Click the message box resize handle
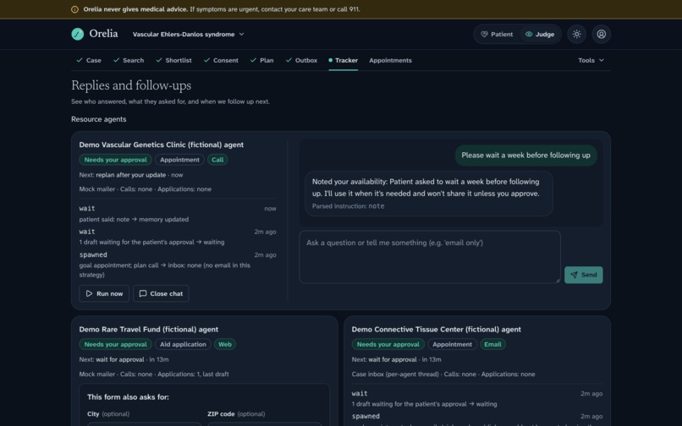Viewport: 682px width, 426px height. (558, 281)
